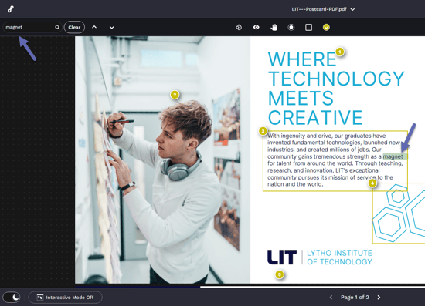Toggle the eye visibility icon in toolbar
The width and height of the screenshot is (425, 306).
(256, 27)
